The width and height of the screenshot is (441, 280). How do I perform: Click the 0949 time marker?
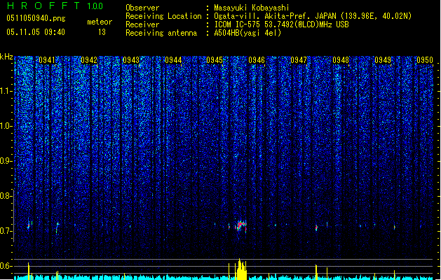383,60
